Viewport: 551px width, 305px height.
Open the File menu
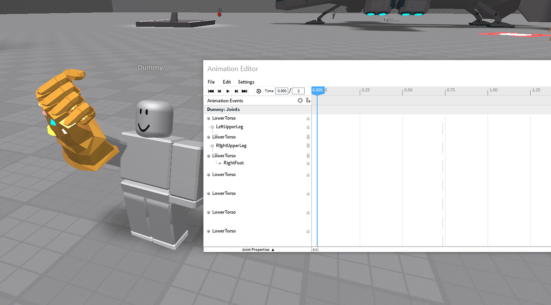[211, 82]
